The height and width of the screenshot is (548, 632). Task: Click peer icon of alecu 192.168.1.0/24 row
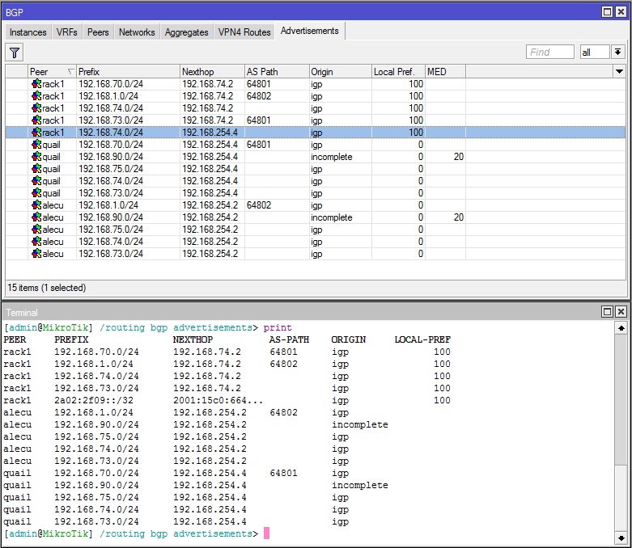tap(36, 205)
